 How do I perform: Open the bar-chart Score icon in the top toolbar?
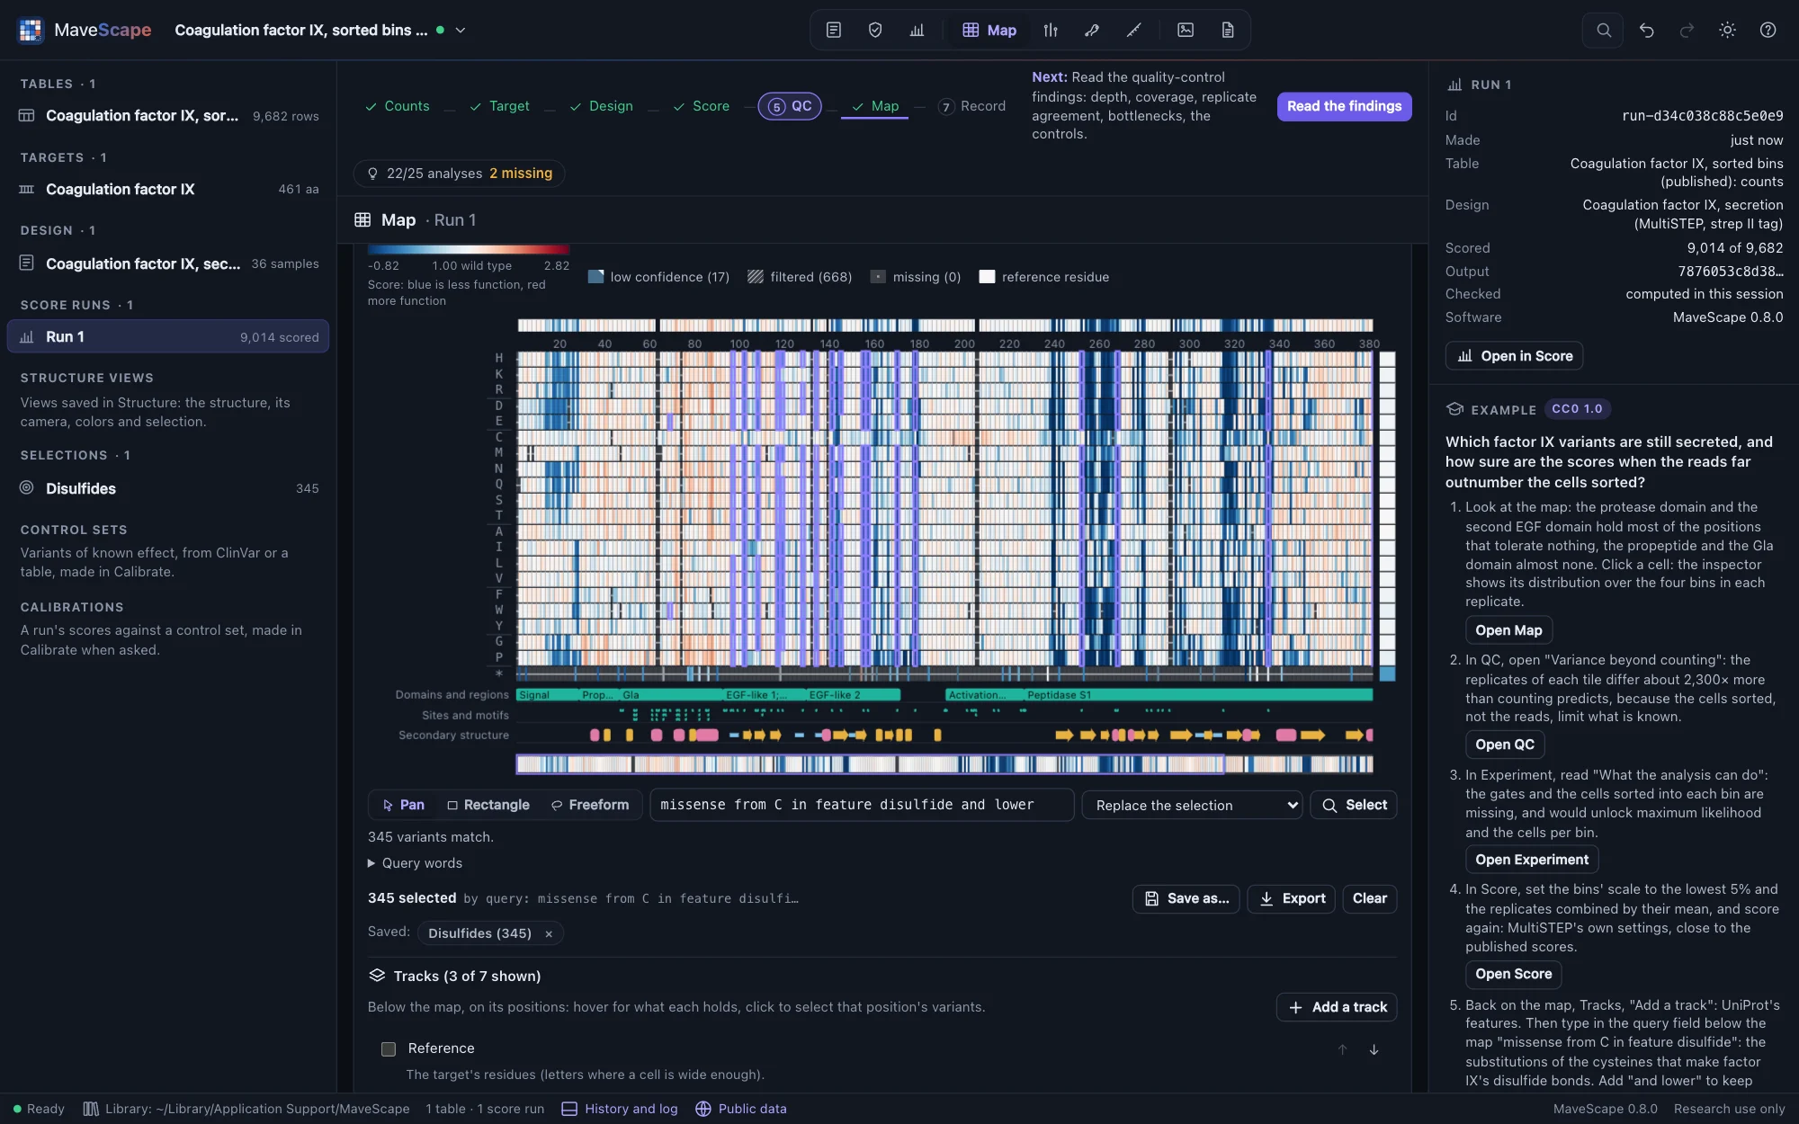(x=917, y=30)
